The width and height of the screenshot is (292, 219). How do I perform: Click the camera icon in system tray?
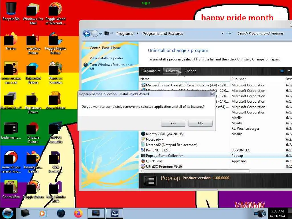[260, 214]
